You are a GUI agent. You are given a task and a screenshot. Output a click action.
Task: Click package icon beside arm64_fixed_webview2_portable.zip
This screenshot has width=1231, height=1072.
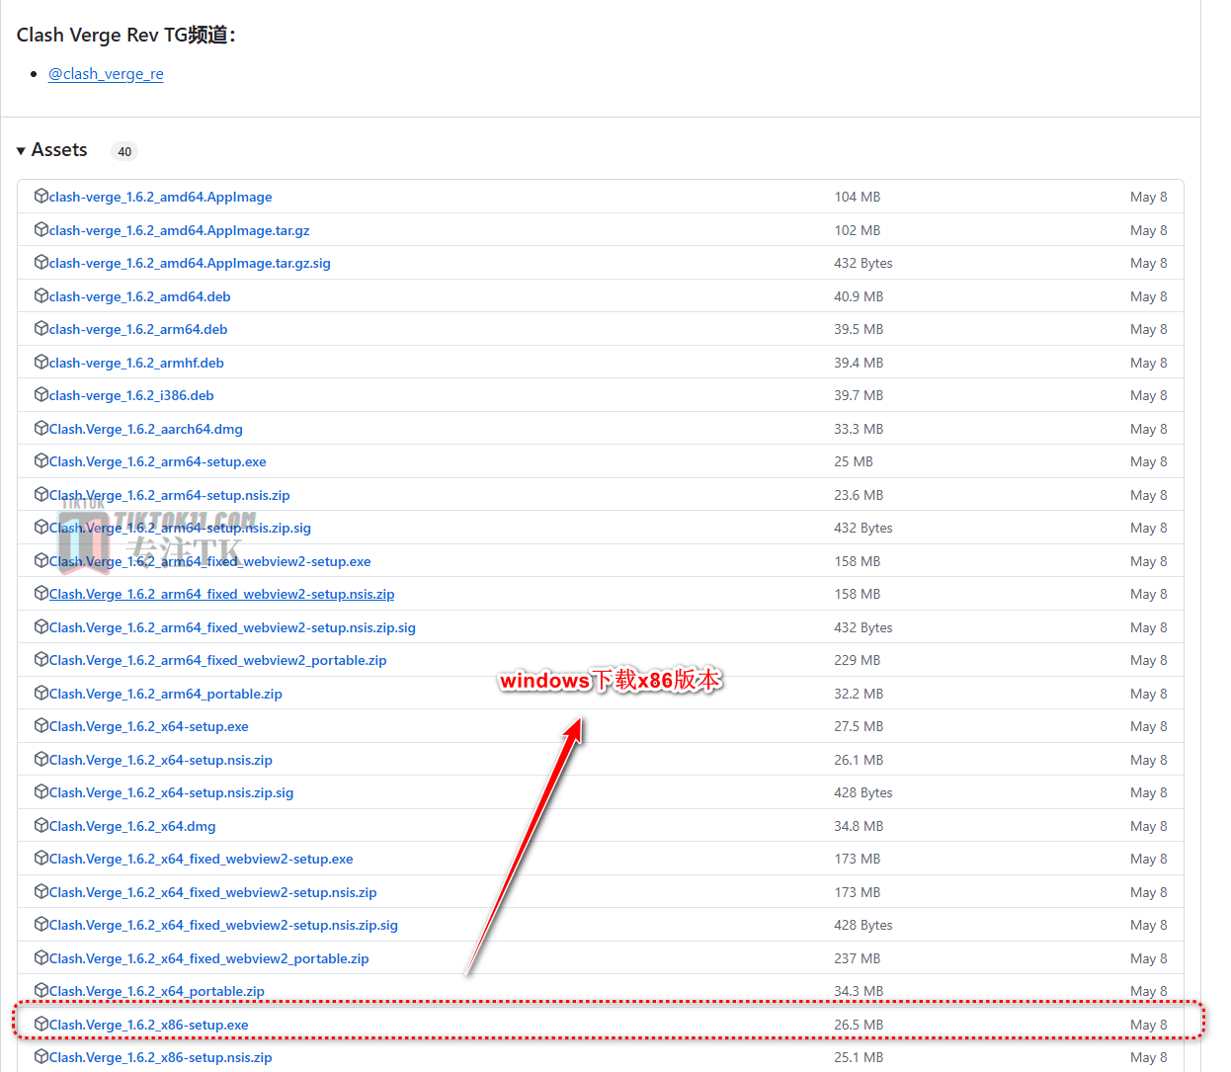(x=41, y=659)
